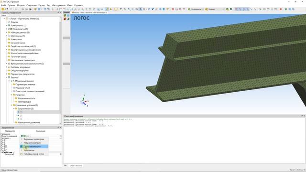306x172 pixels.
Task: Collapse the Нагрузки tree node
Action: point(11,95)
